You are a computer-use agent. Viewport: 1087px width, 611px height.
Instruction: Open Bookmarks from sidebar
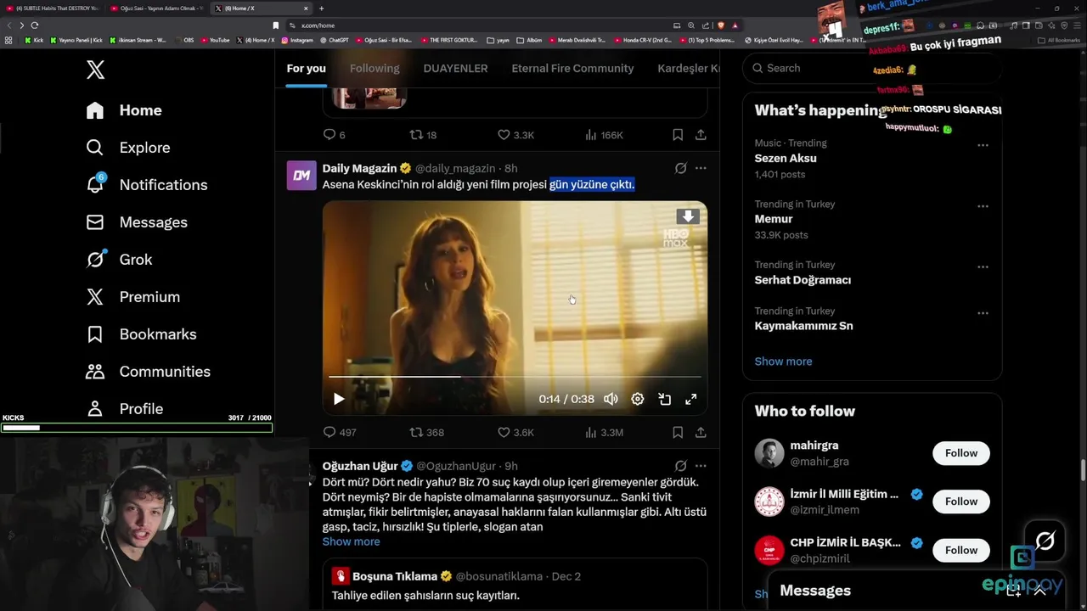141,334
